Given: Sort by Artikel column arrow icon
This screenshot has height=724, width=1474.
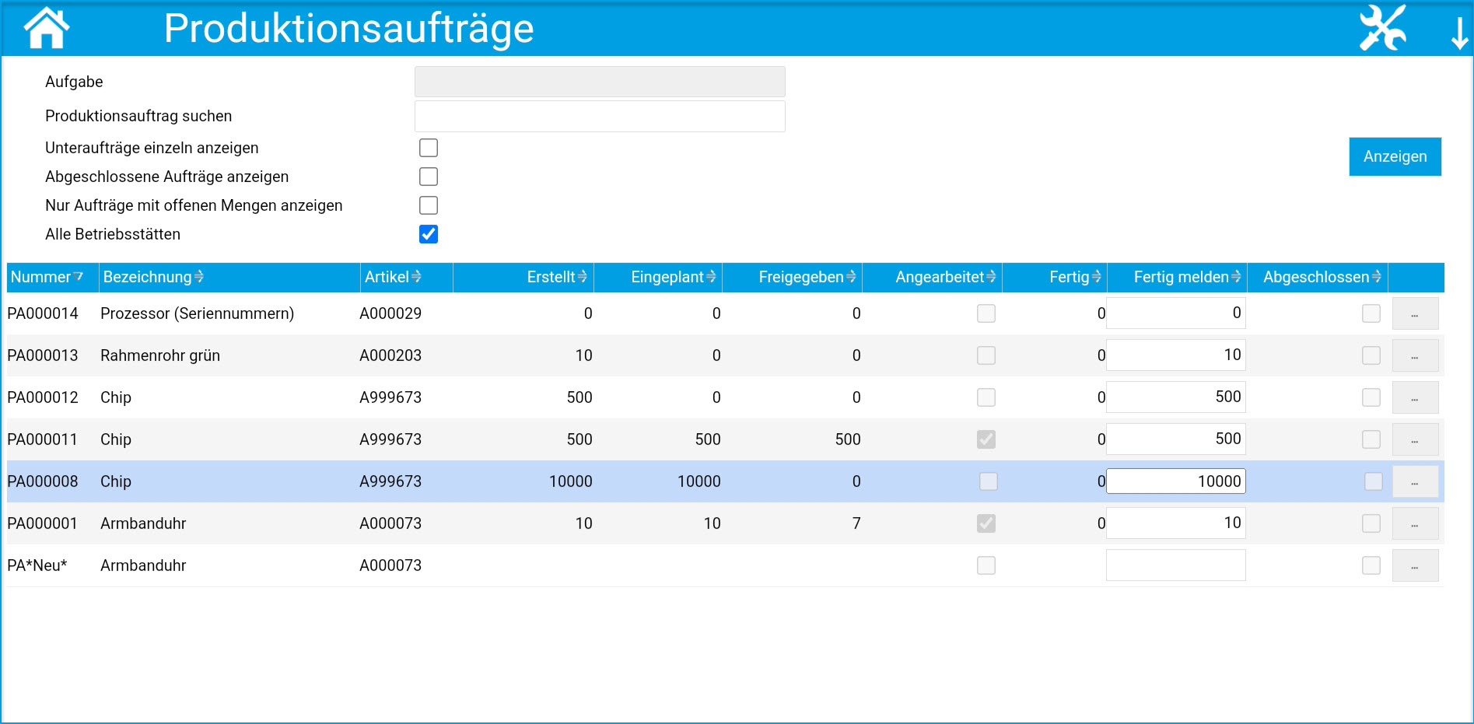Looking at the screenshot, I should click(416, 277).
